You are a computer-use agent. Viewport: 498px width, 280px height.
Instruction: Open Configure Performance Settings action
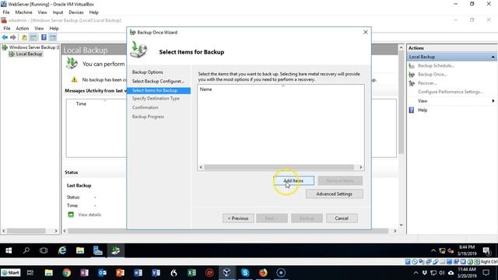tap(451, 92)
